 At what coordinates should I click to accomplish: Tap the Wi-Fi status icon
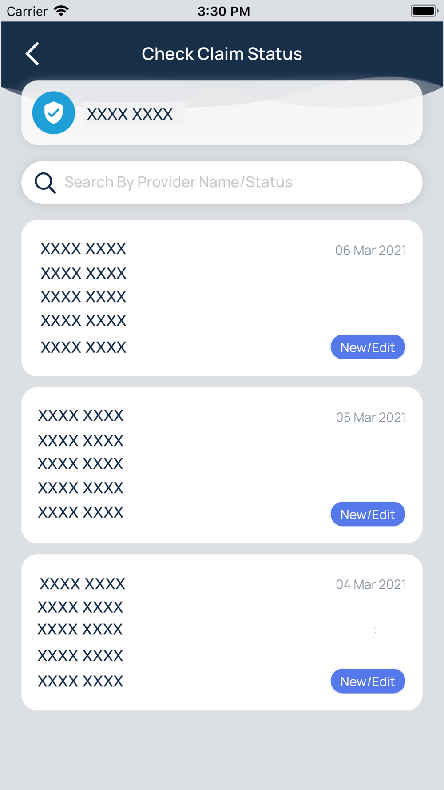pos(61,11)
